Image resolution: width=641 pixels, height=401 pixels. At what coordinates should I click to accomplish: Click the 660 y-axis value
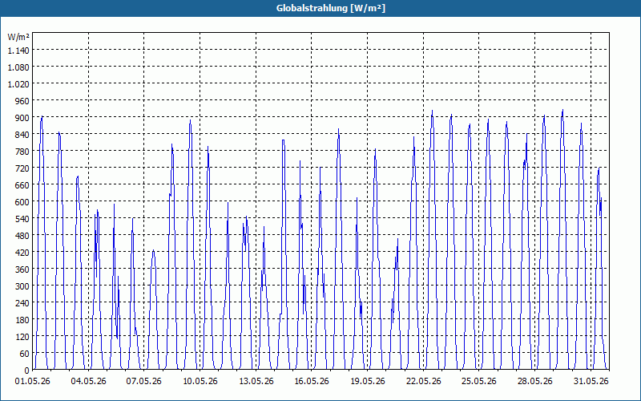(22, 185)
